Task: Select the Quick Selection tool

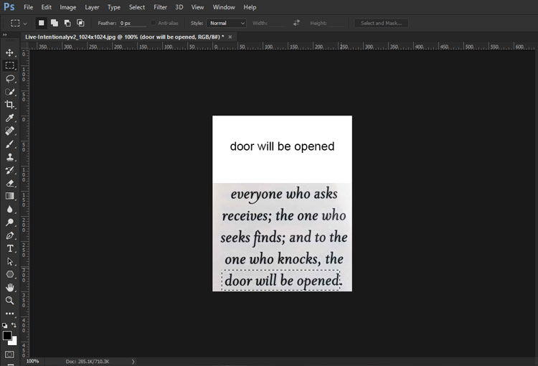Action: pyautogui.click(x=9, y=92)
